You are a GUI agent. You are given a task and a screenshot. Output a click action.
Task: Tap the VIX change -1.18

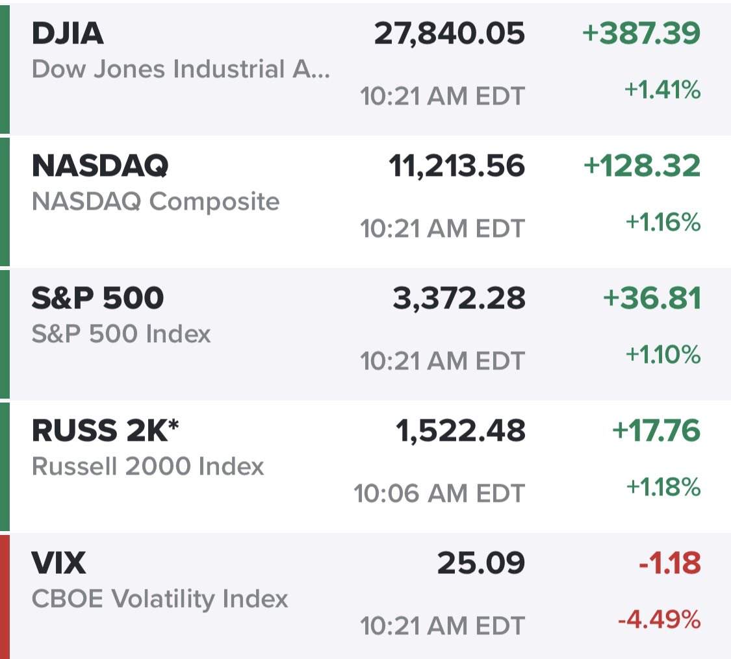(669, 563)
